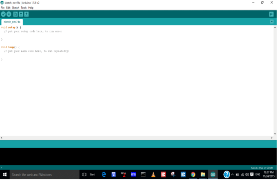Click the horizontal scrollbar right arrow
Viewport: 278px width, 181px height.
tap(271, 138)
